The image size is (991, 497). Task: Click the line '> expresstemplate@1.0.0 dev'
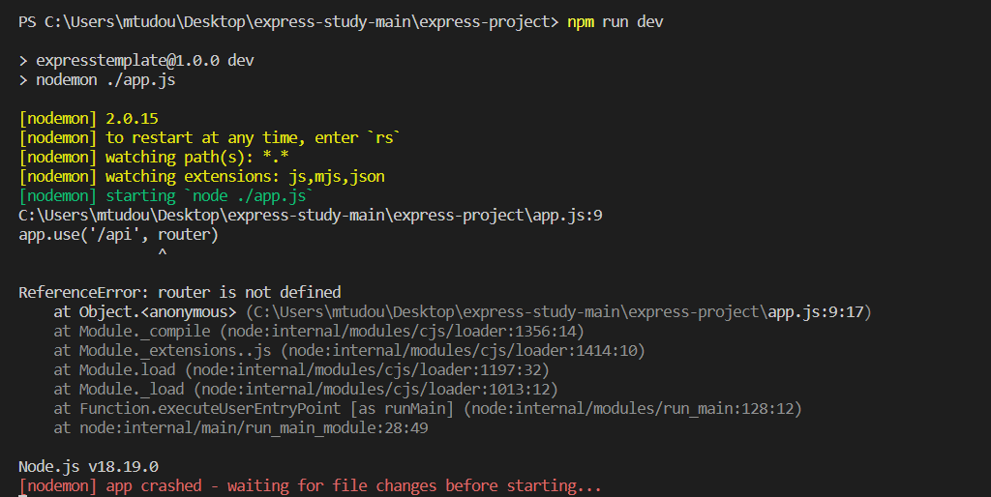point(136,61)
